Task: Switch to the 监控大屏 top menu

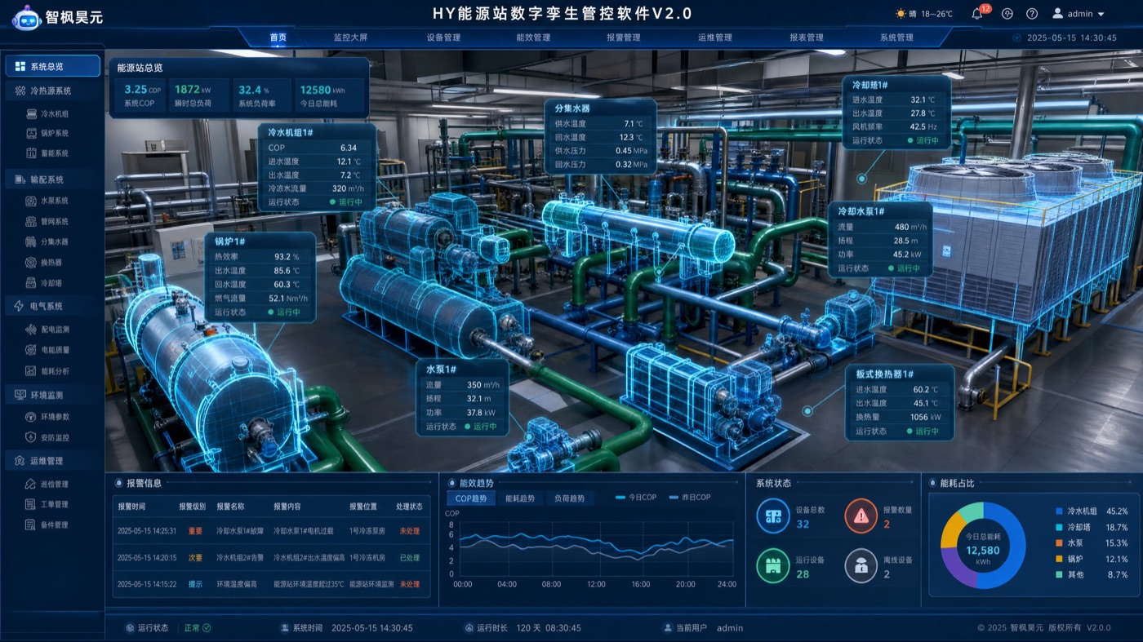Action: click(x=350, y=38)
